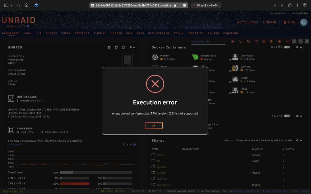Switch to the [Plugin] Nvidia-D browser tab
Viewport: 311px width, 194px height.
pyautogui.click(x=206, y=5)
